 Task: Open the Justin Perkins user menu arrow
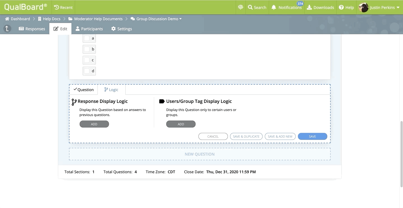tap(398, 8)
